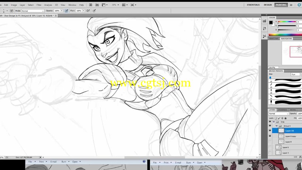Enable the airbrush mode icon
The width and height of the screenshot is (302, 170).
(x=88, y=11)
